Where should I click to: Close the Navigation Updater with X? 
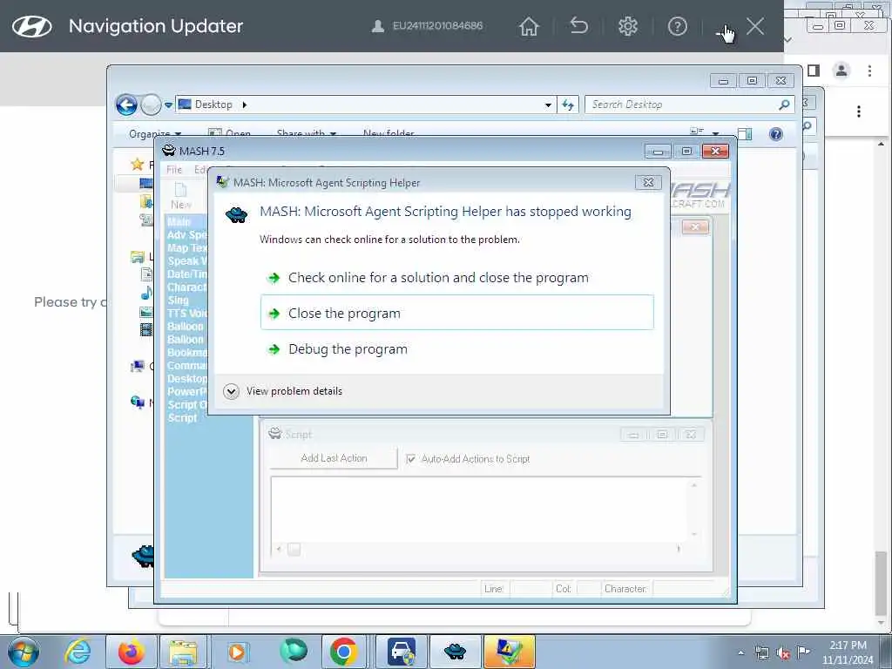(755, 26)
